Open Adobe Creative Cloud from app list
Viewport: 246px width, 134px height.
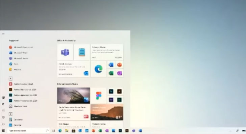[21, 84]
